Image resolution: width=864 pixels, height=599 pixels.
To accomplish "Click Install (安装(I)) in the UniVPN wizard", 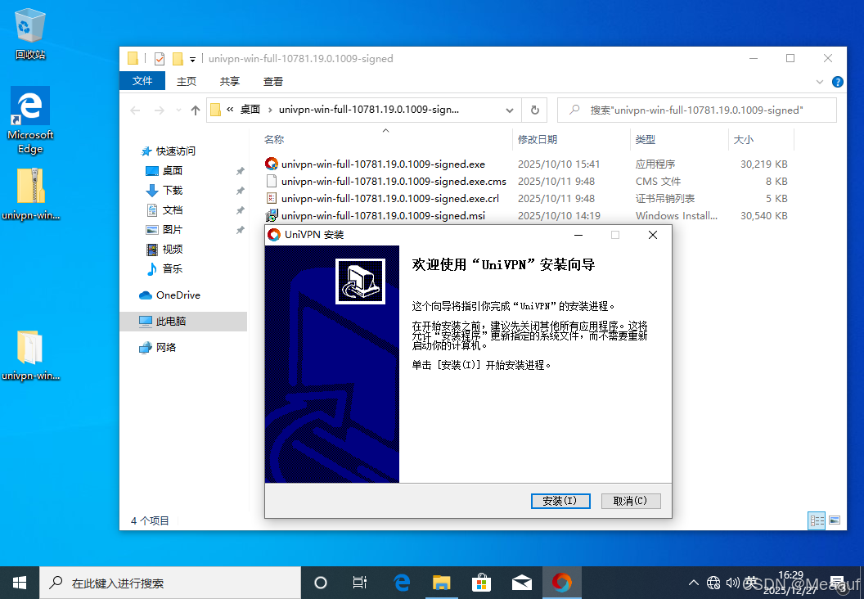I will pyautogui.click(x=560, y=501).
